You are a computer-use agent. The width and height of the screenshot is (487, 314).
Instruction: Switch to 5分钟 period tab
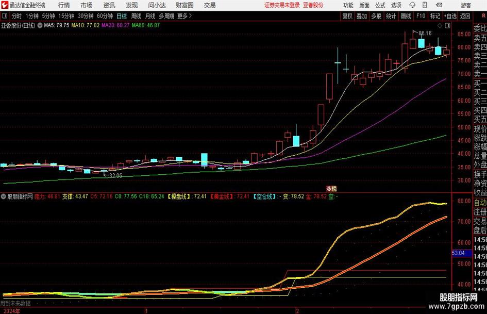point(48,16)
